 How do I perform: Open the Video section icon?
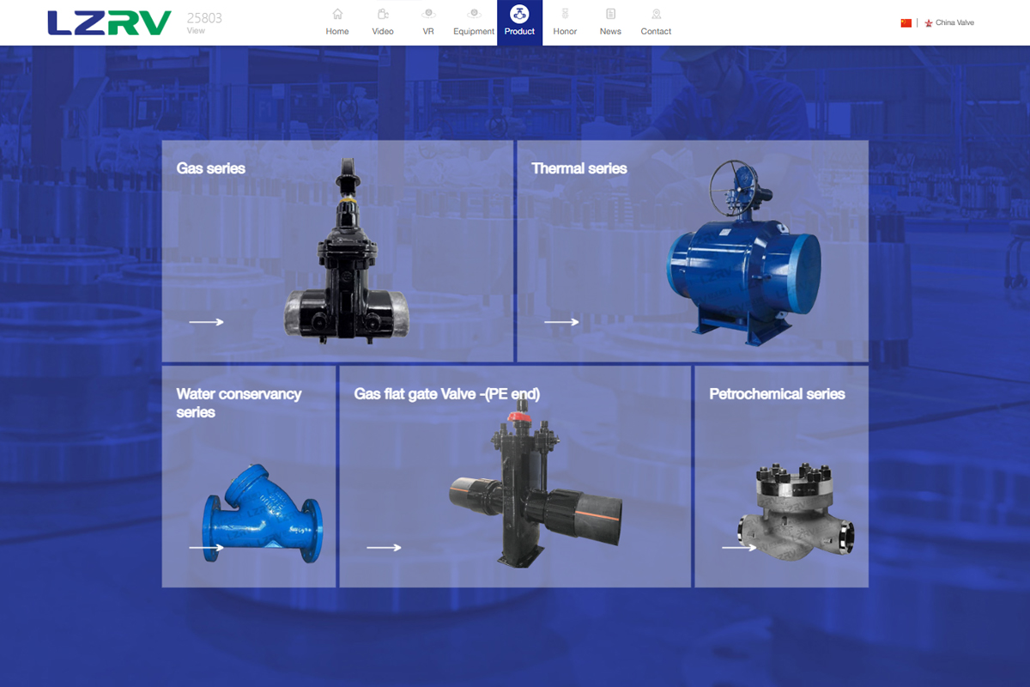point(383,15)
